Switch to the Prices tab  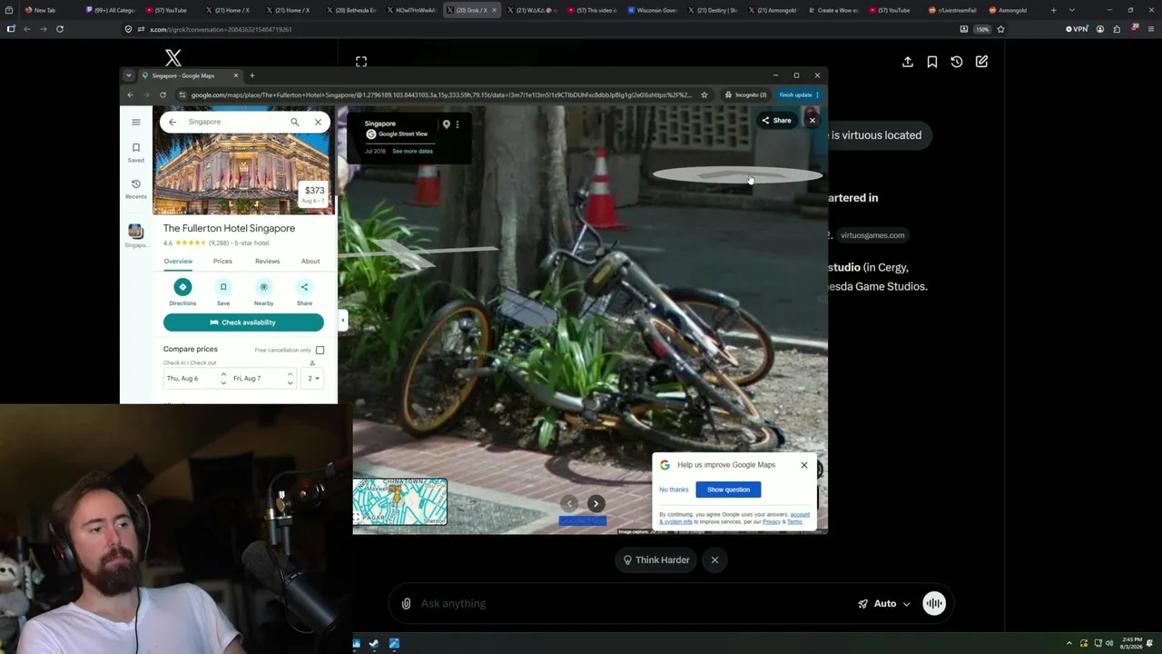coord(222,262)
